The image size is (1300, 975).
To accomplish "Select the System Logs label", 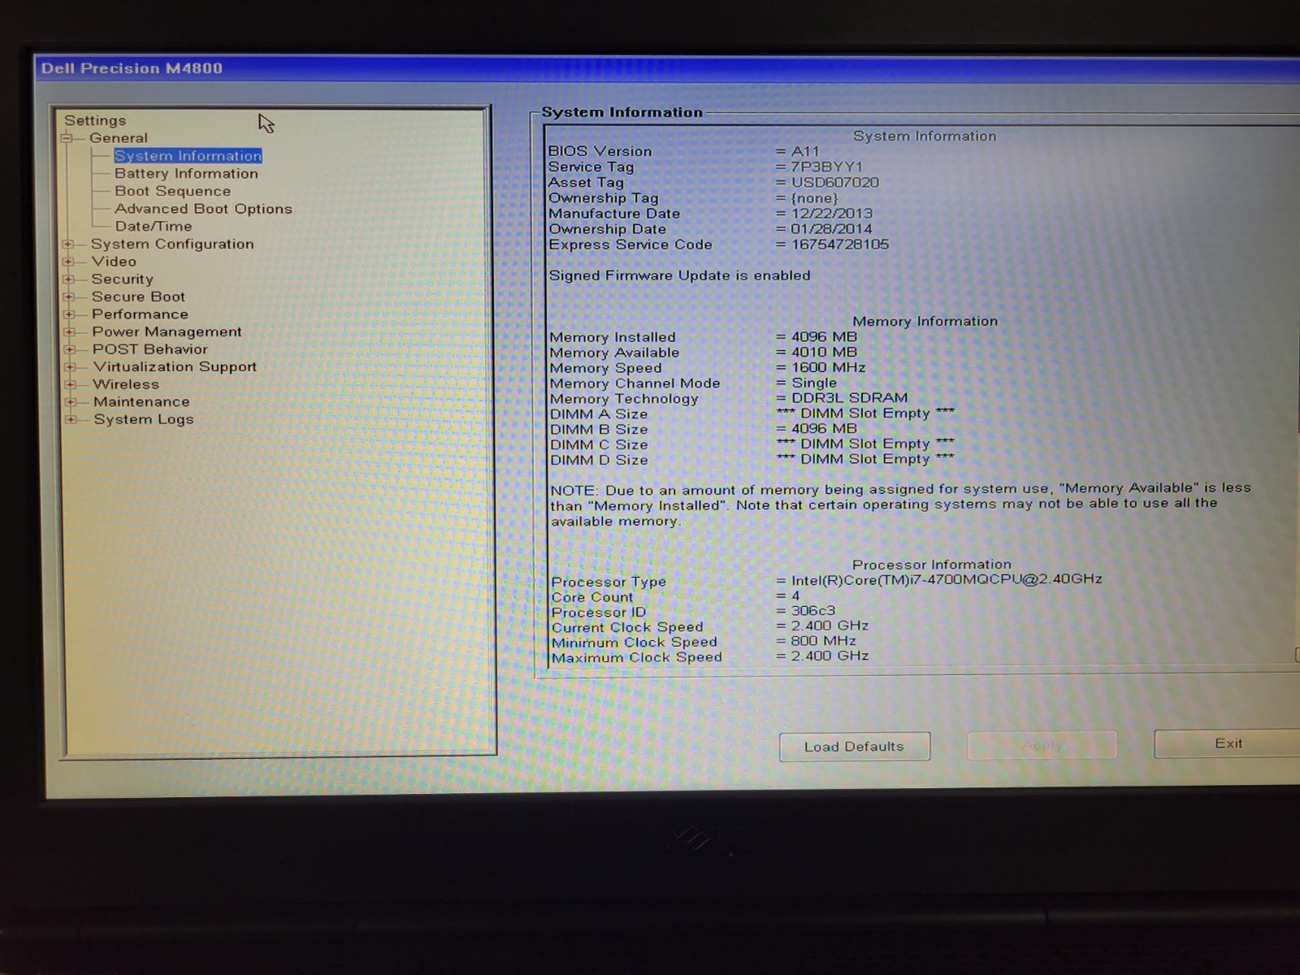I will (144, 420).
